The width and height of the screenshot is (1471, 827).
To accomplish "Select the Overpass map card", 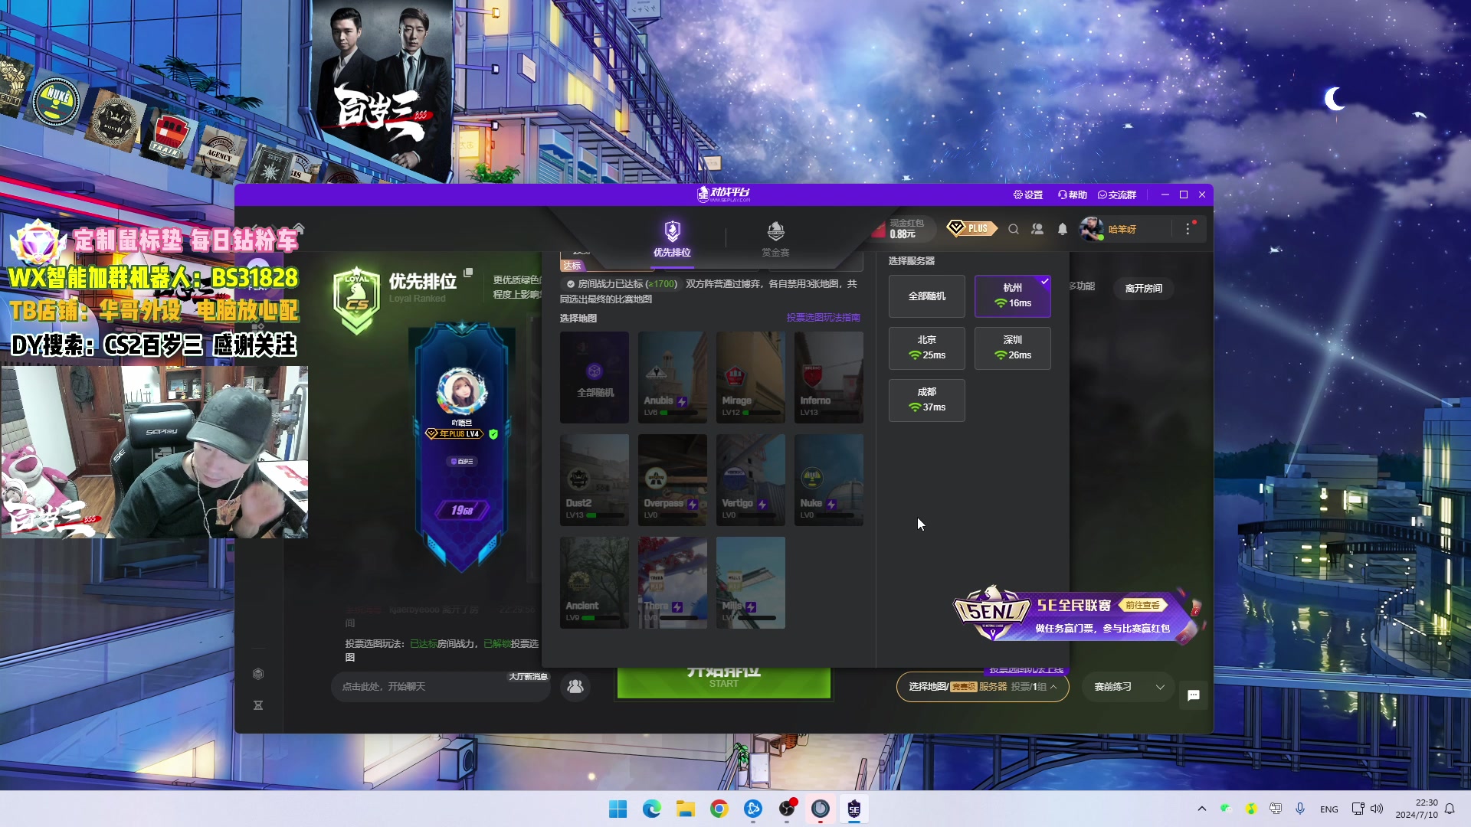I will 673,480.
